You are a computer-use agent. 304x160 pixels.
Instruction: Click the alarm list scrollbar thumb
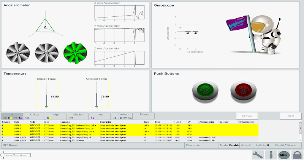[301, 128]
